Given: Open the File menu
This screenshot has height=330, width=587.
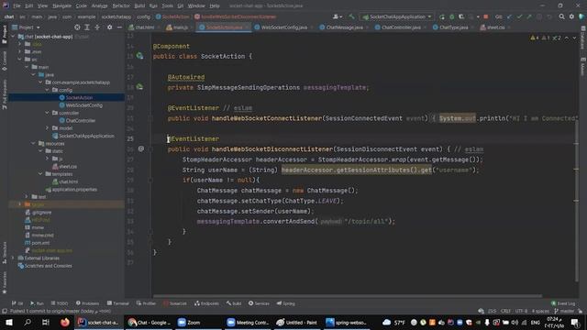Looking at the screenshot, I should [x=17, y=5].
